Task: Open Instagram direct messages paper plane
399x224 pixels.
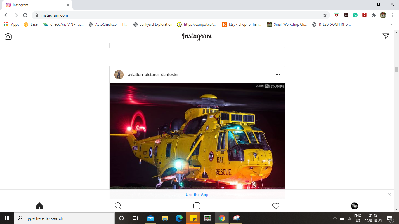Action: [386, 36]
